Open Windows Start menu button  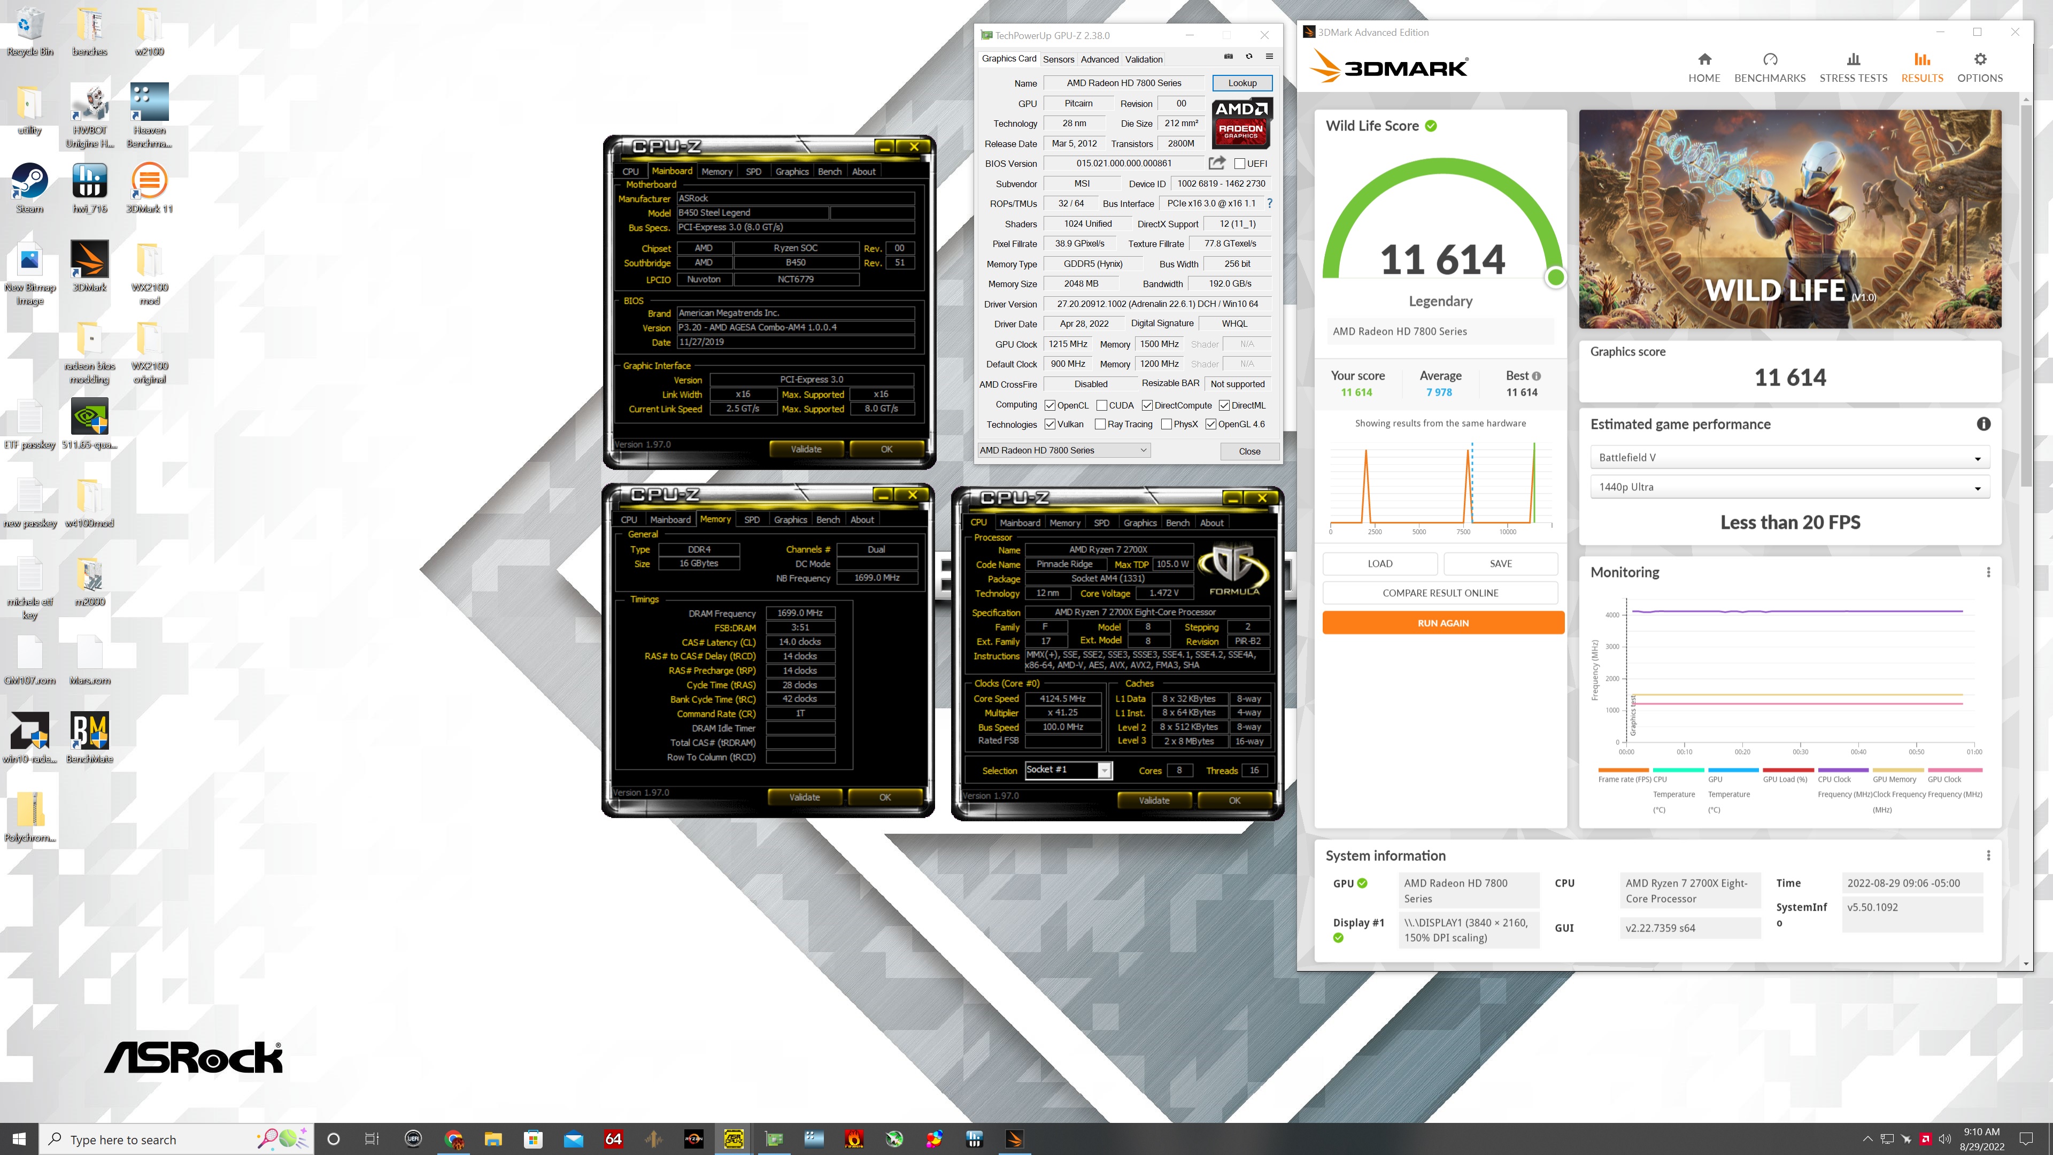click(x=19, y=1139)
